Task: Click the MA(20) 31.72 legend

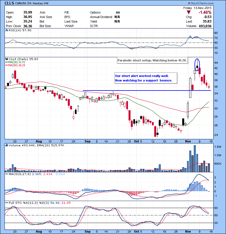Action: pyautogui.click(x=15, y=62)
